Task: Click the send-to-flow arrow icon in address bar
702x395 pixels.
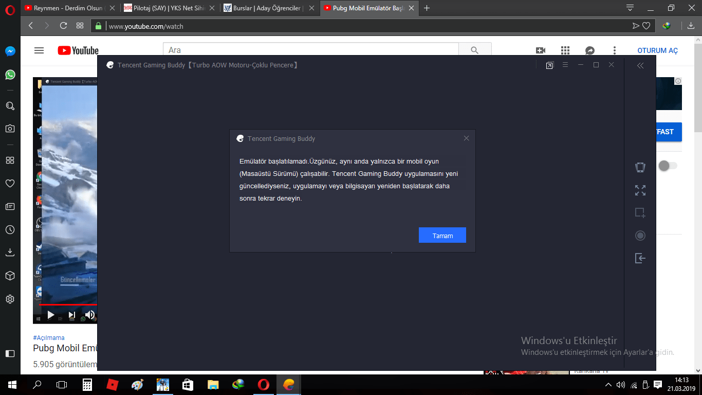Action: pyautogui.click(x=636, y=26)
